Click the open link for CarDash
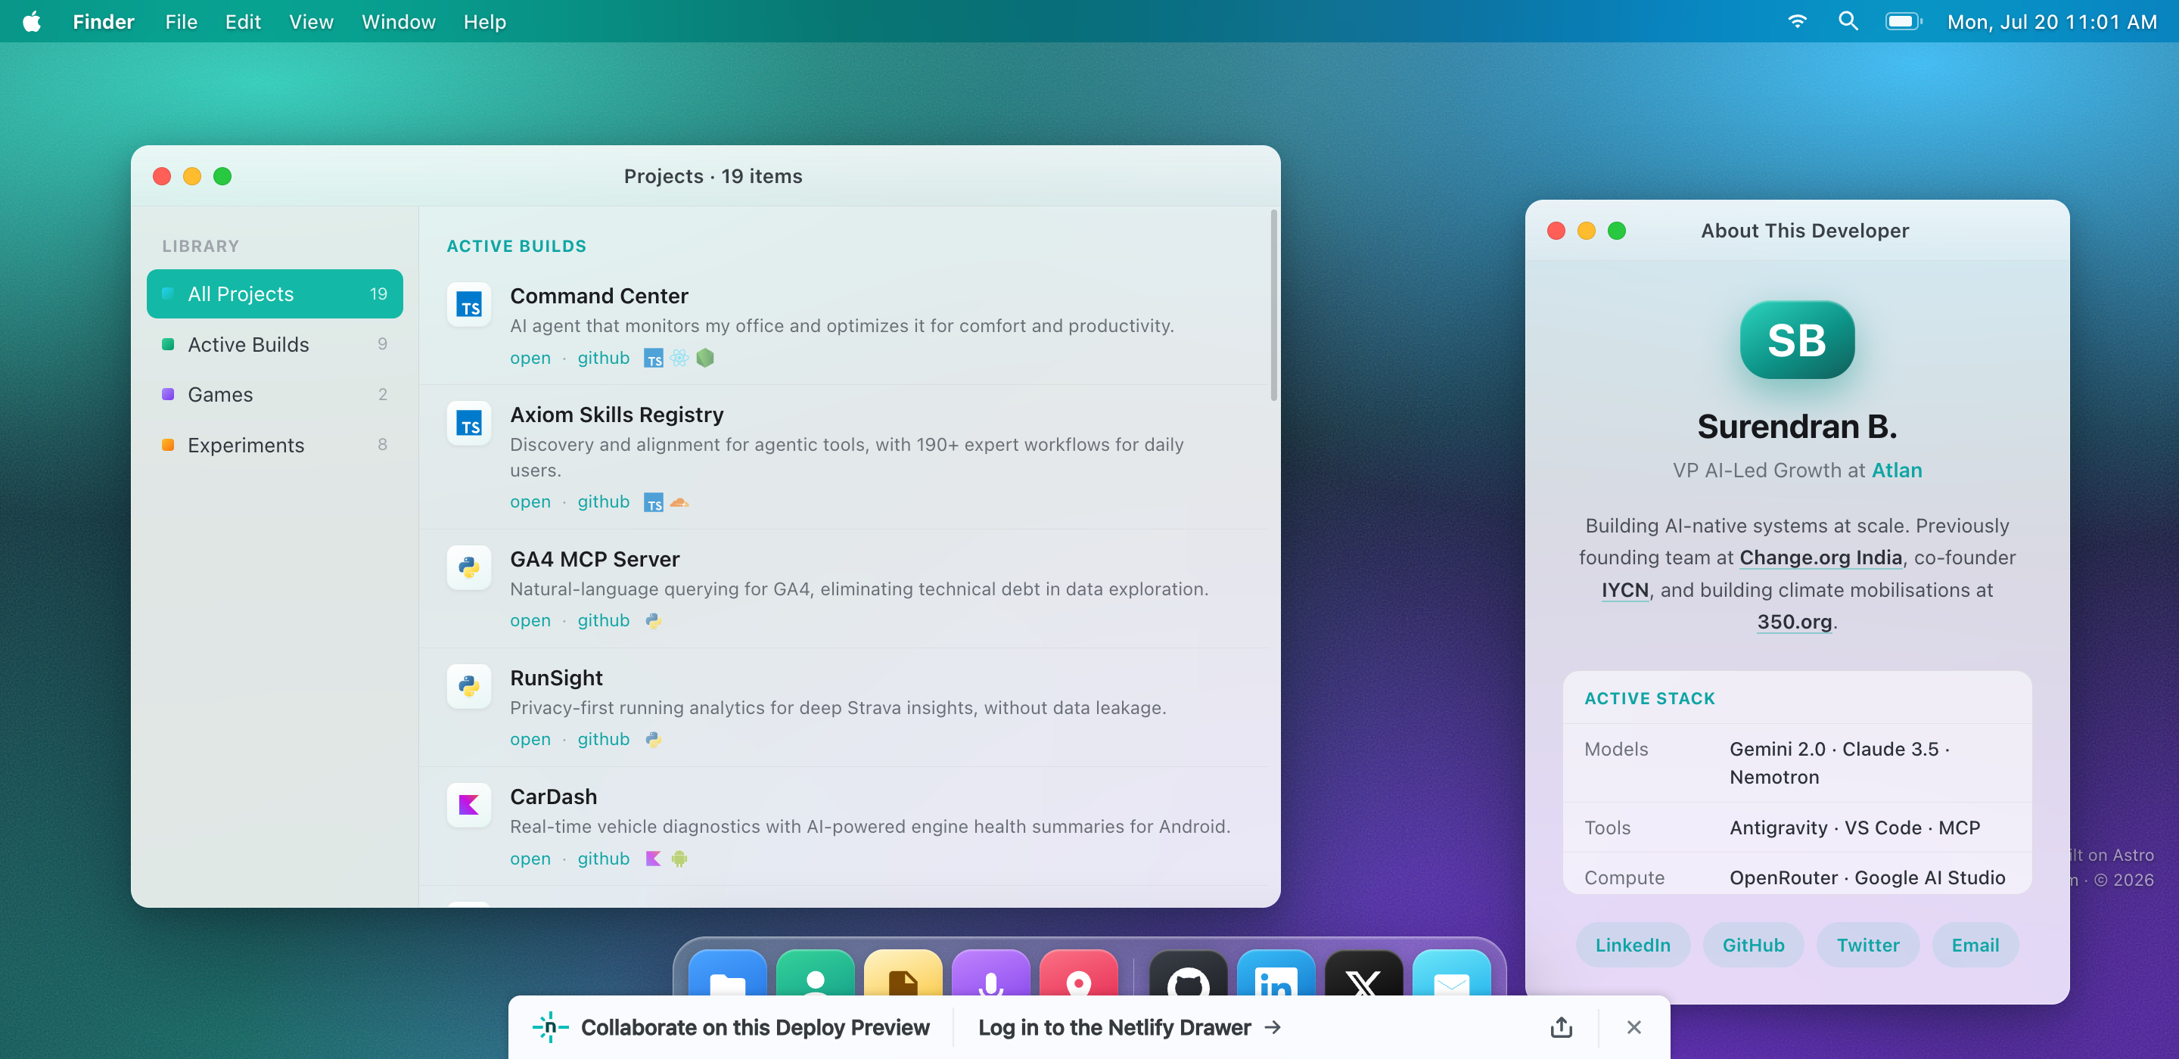The height and width of the screenshot is (1059, 2179). coord(530,859)
